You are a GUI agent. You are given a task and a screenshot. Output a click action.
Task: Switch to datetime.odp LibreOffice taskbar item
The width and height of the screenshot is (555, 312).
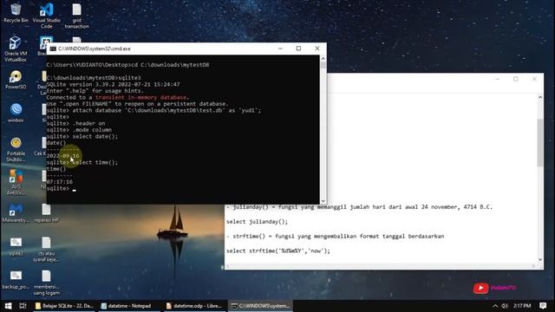coord(194,306)
